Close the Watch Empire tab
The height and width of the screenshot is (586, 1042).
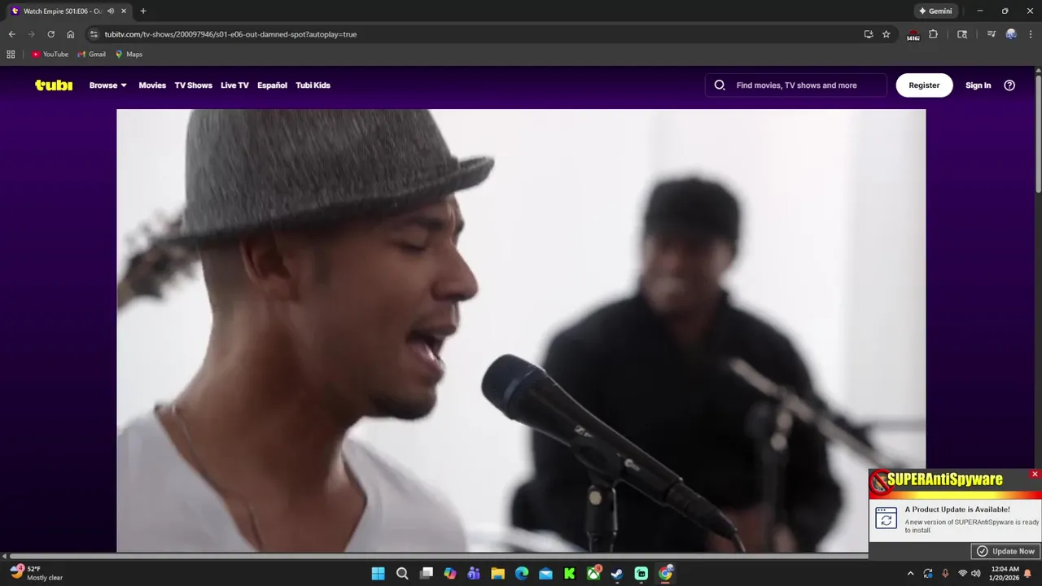[x=123, y=11]
